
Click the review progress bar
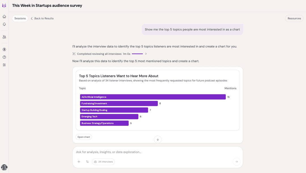click(x=137, y=54)
